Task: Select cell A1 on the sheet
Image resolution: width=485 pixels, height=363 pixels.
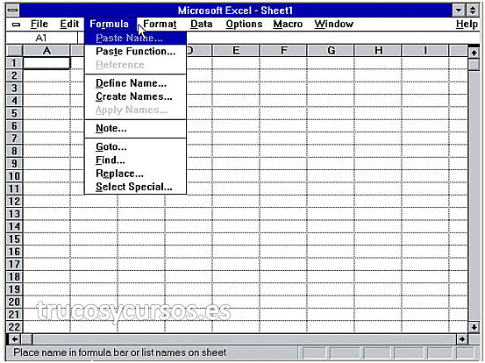Action: (46, 63)
